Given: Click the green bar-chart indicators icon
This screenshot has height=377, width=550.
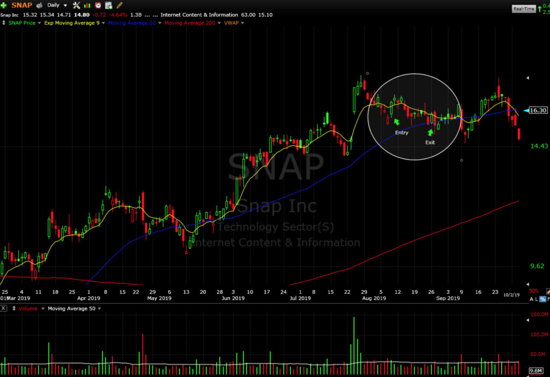Looking at the screenshot, I should [x=87, y=5].
